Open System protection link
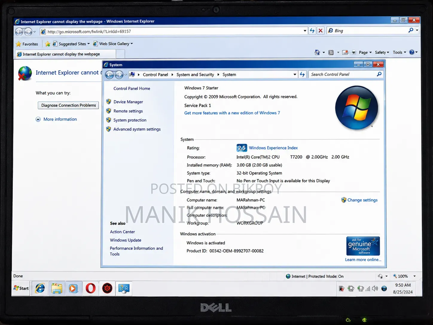 point(130,120)
